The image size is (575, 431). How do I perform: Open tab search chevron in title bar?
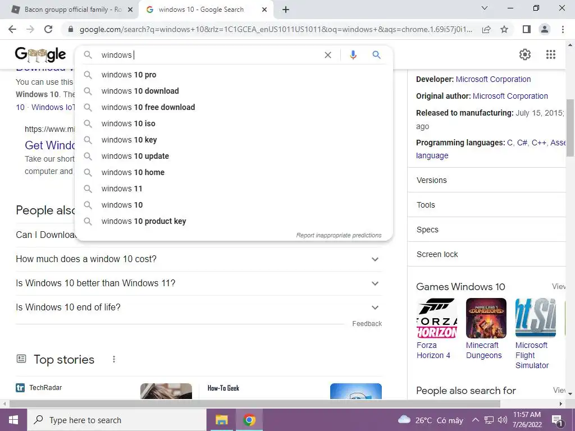485,8
